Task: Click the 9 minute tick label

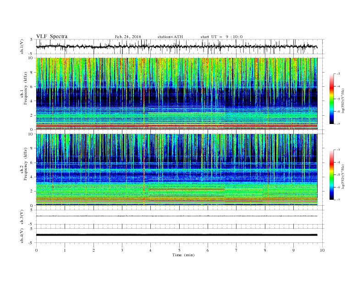Action: click(x=293, y=250)
